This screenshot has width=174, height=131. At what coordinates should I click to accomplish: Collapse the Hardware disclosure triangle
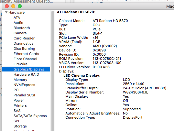(x=6, y=12)
